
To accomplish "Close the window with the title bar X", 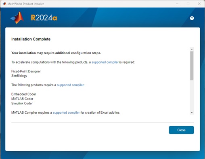I will click(x=199, y=4).
